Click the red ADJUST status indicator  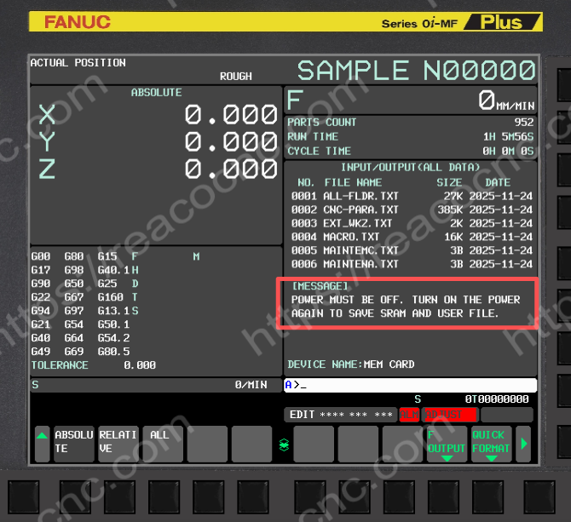click(x=449, y=415)
